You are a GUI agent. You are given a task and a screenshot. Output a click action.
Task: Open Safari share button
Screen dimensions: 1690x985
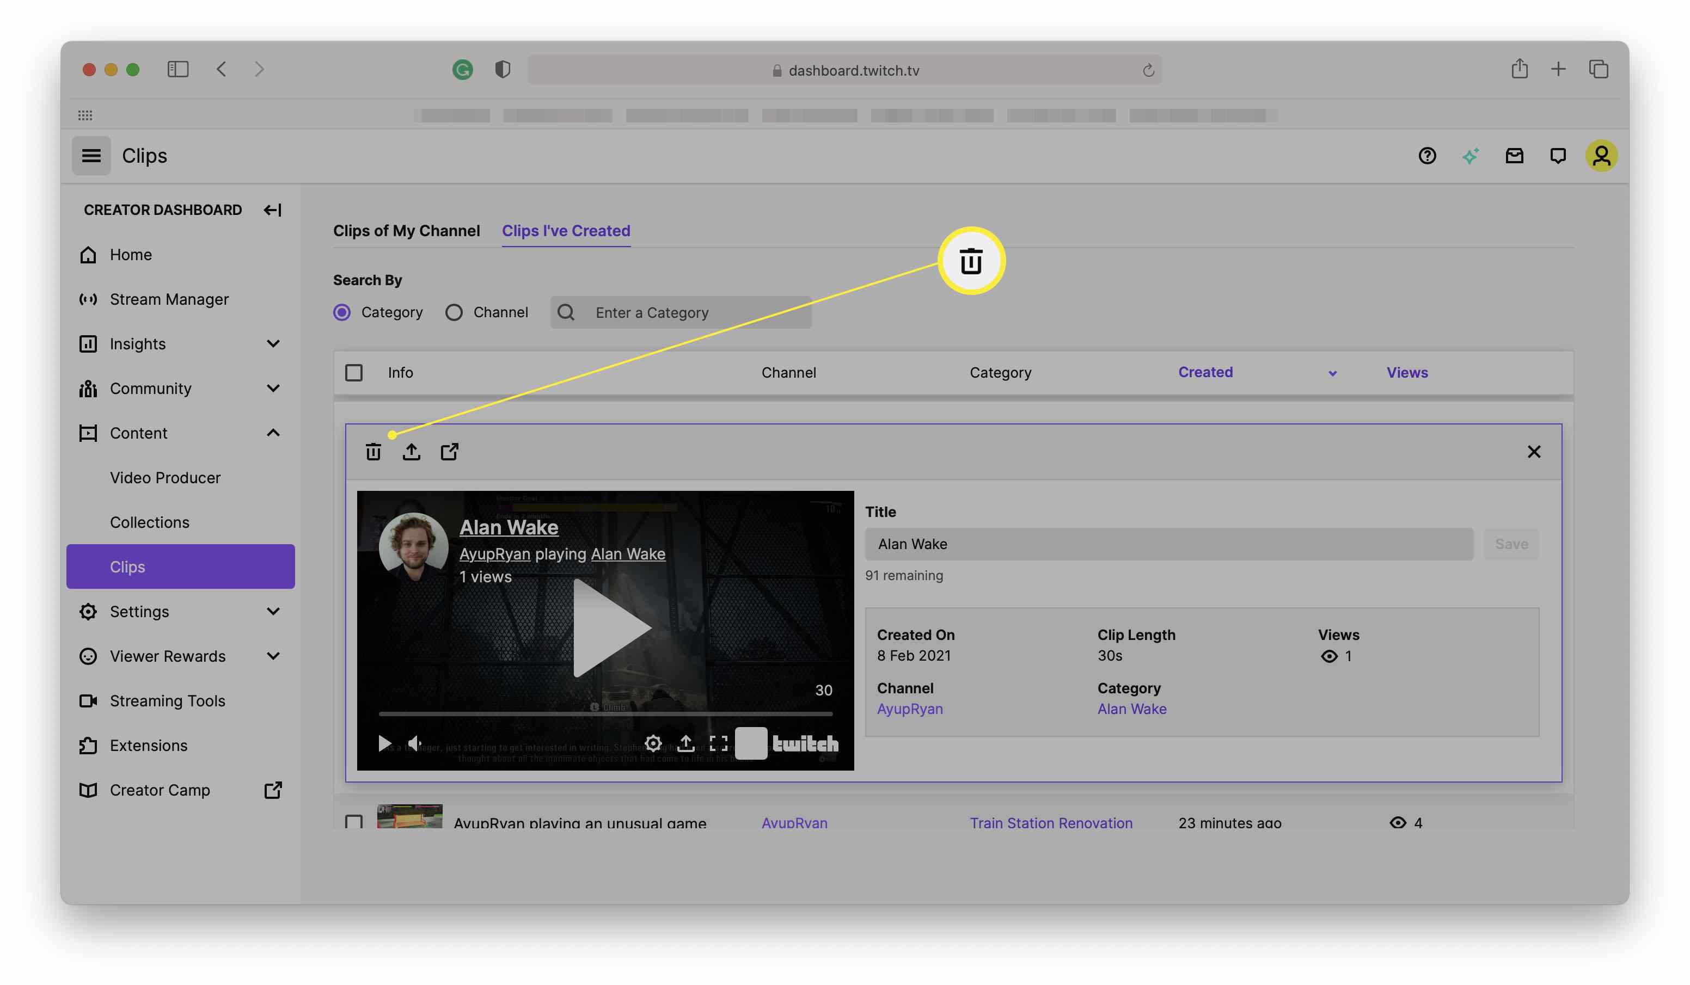[x=1519, y=69]
